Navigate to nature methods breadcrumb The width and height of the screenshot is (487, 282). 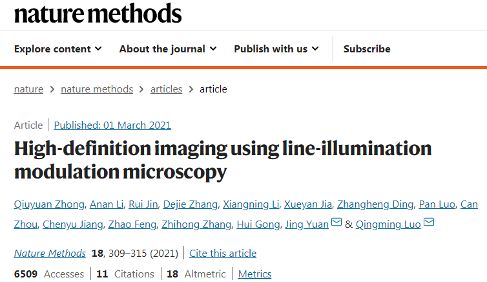(x=97, y=89)
